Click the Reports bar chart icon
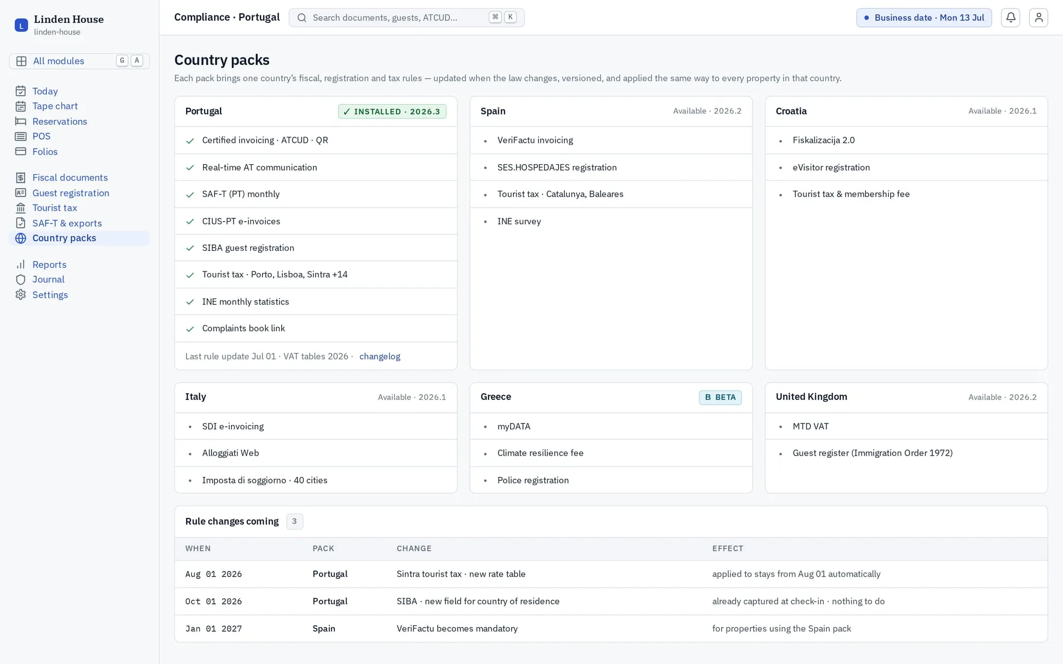Screen dimensions: 1063x664 point(21,265)
